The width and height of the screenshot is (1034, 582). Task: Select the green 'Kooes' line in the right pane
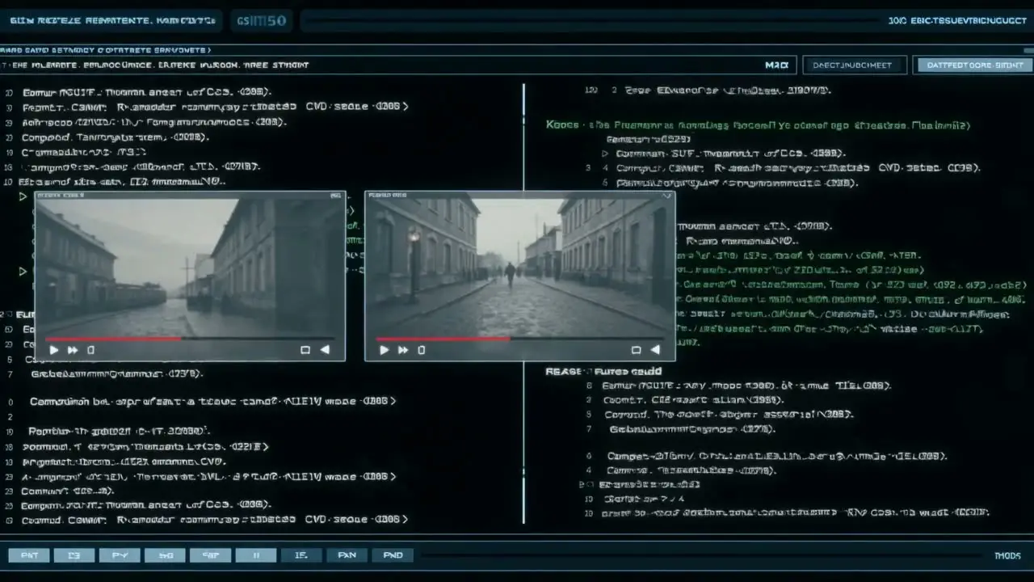(x=758, y=125)
